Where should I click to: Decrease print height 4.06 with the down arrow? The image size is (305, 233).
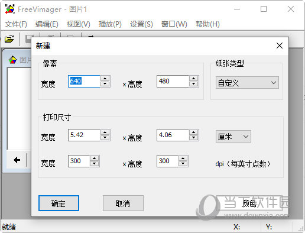point(194,138)
